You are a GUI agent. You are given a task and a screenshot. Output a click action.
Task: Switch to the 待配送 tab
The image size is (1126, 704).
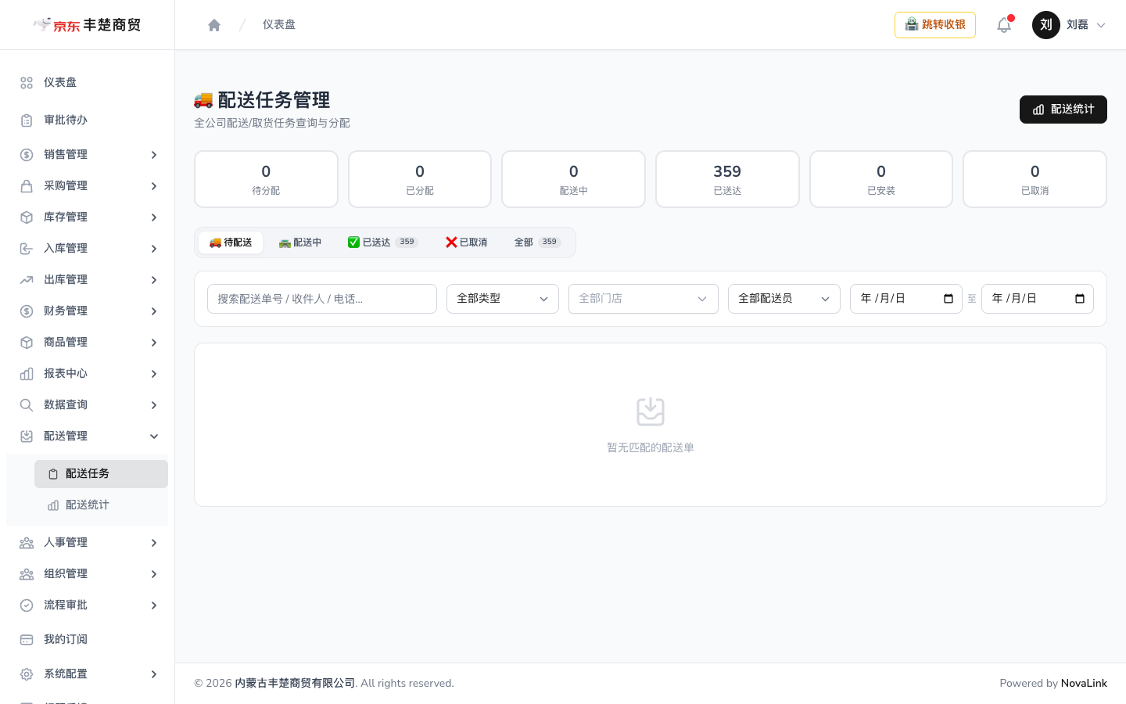pos(231,242)
